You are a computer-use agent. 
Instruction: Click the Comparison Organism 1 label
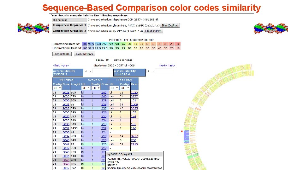click(x=69, y=25)
